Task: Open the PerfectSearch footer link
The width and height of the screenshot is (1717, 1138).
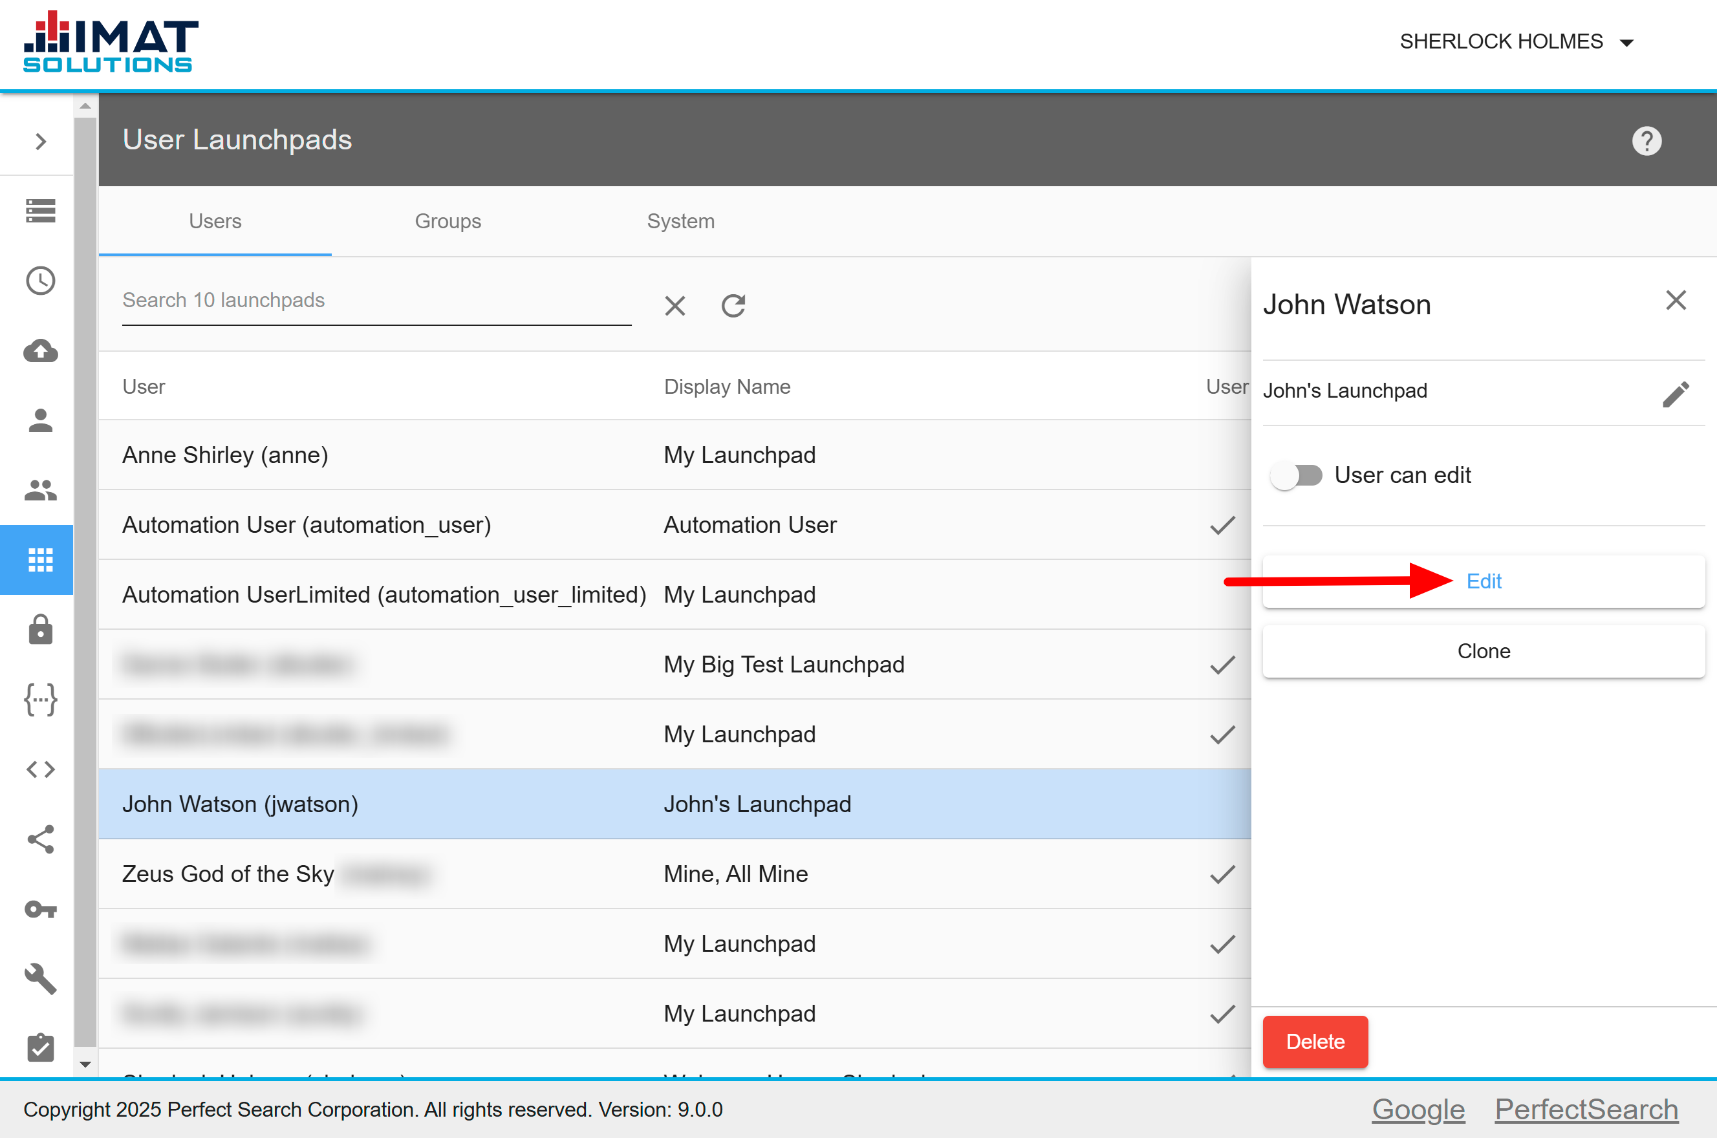Action: [1586, 1109]
